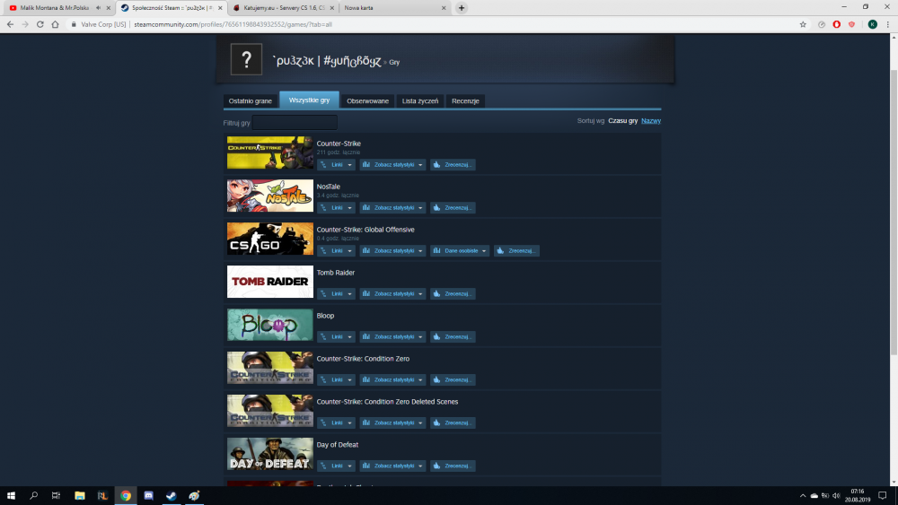Reload the page with the refresh icon
The height and width of the screenshot is (505, 898).
tap(40, 24)
